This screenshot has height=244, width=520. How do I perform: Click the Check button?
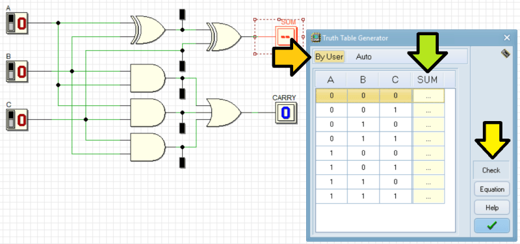[491, 170]
